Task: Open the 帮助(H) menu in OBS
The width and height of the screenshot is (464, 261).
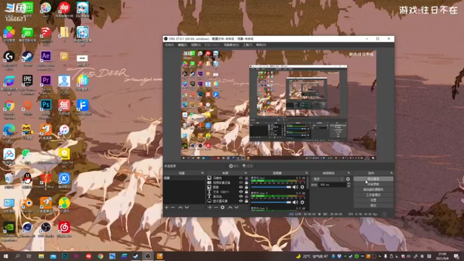Action: (x=261, y=45)
